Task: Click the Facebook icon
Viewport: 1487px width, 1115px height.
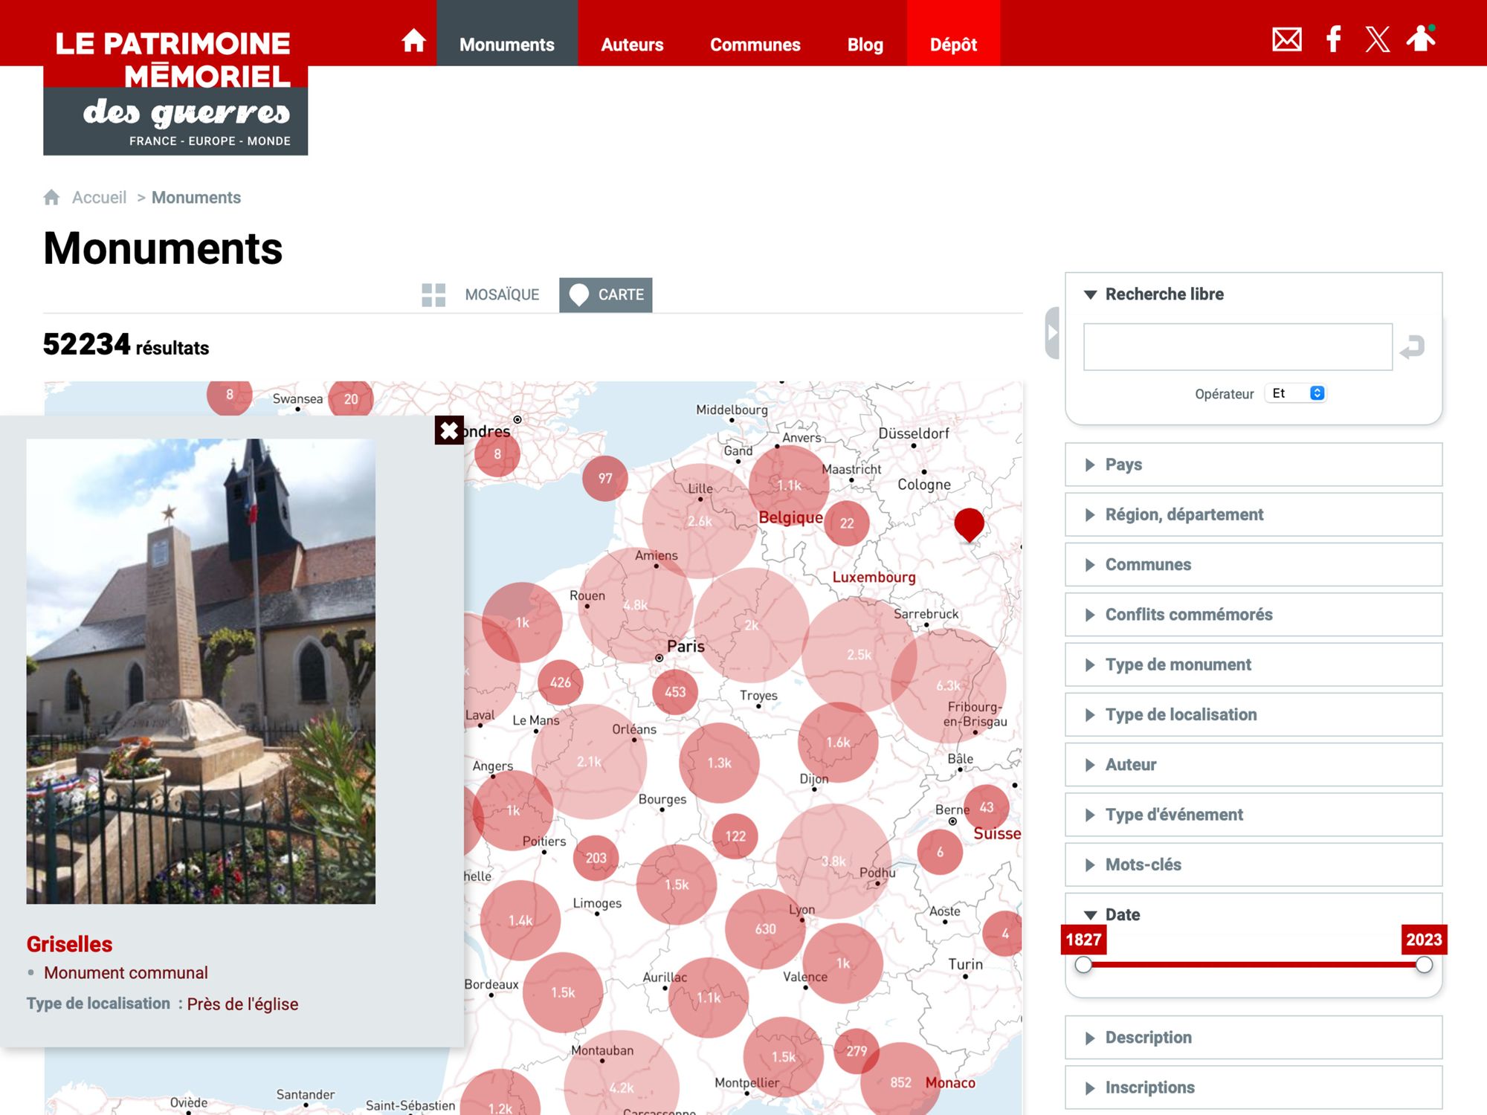Action: 1334,39
